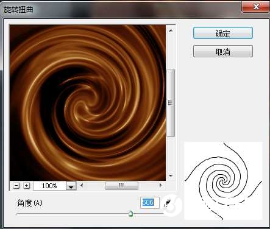This screenshot has height=229, width=270.
Task: Open the 100% zoom level dropdown arrow
Action: (x=71, y=186)
